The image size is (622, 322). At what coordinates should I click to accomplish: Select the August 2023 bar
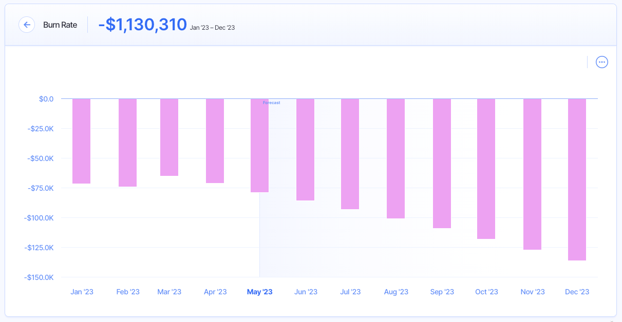[x=395, y=156]
